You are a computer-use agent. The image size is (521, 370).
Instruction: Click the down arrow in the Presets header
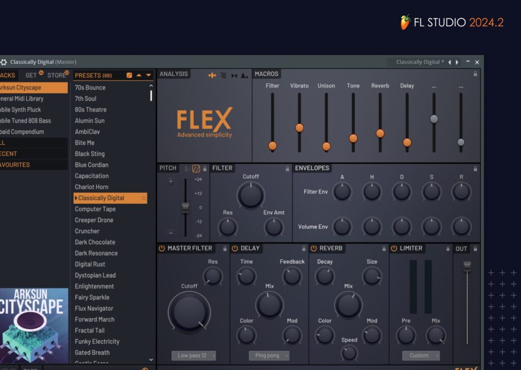pyautogui.click(x=149, y=75)
